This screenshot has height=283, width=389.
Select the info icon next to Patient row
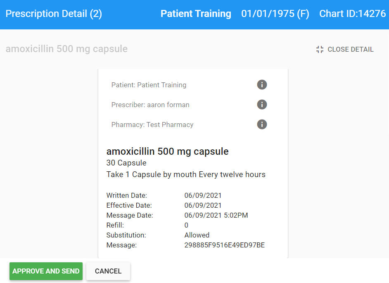point(262,84)
